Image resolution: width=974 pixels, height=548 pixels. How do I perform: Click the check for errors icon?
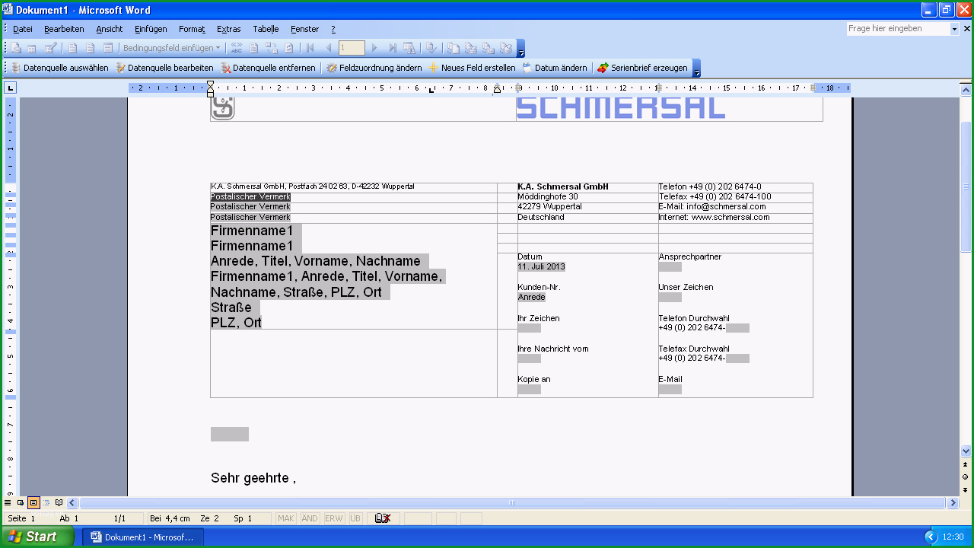pos(431,48)
